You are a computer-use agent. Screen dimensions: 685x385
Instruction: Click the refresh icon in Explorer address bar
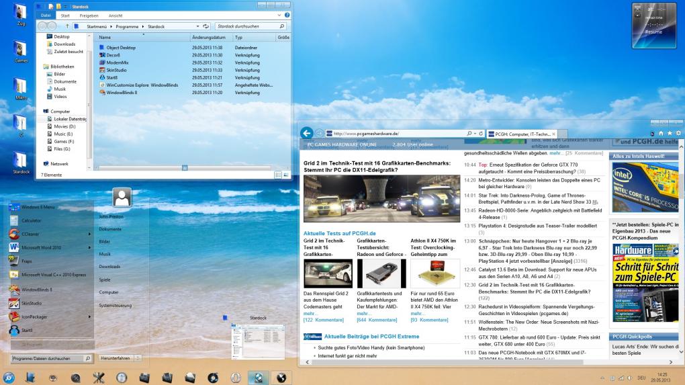205,26
